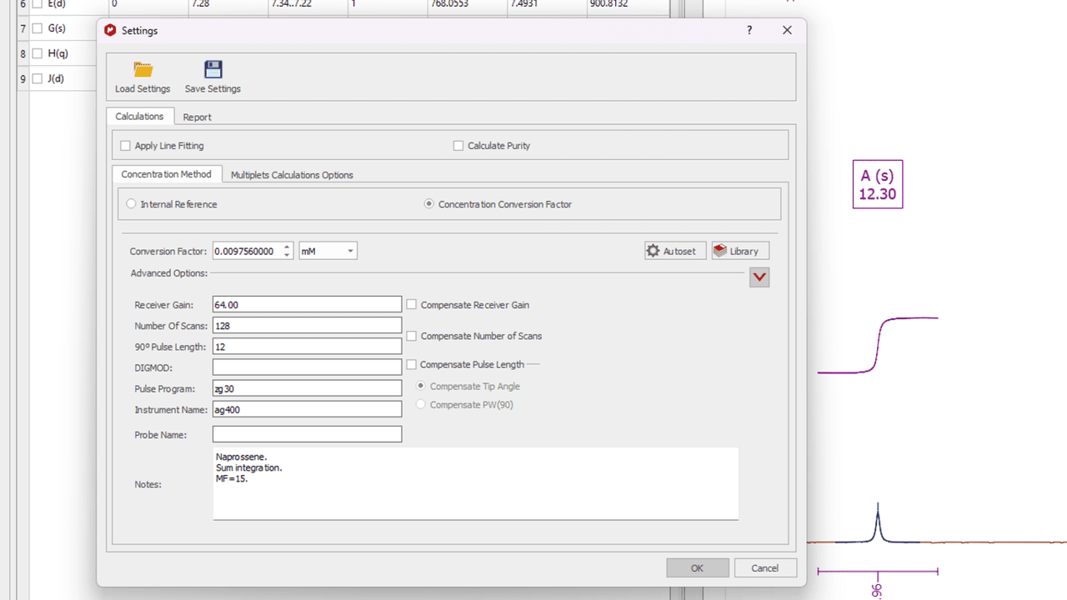Image resolution: width=1067 pixels, height=600 pixels.
Task: Open the mM concentration units dropdown
Action: tap(328, 251)
